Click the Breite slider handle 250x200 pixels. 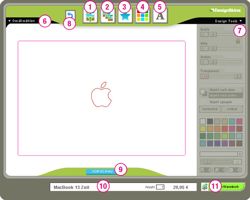[213, 34]
